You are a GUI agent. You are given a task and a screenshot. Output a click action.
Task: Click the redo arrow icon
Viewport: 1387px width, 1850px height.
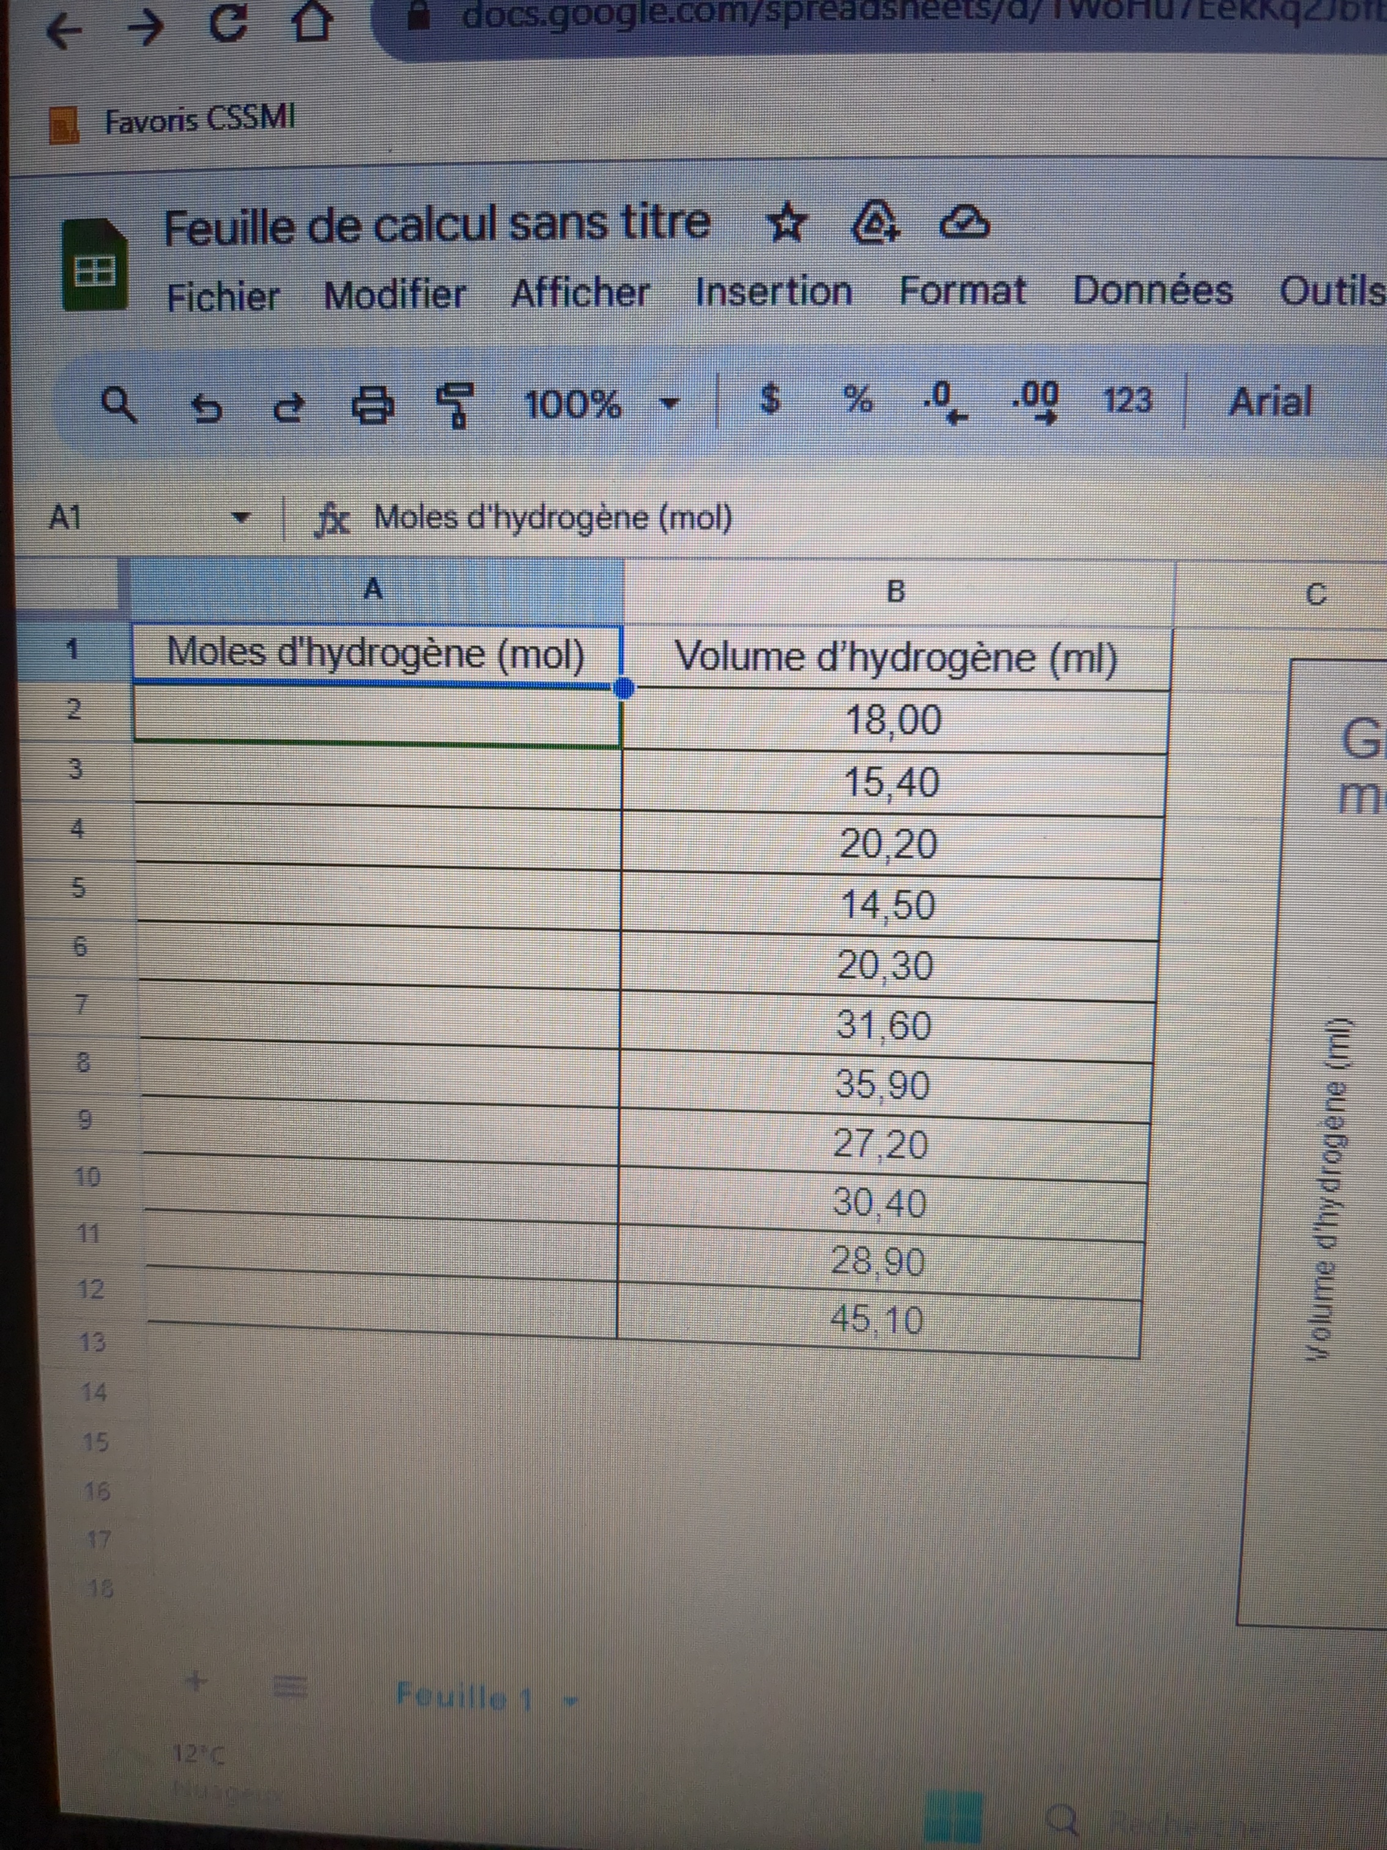[289, 407]
